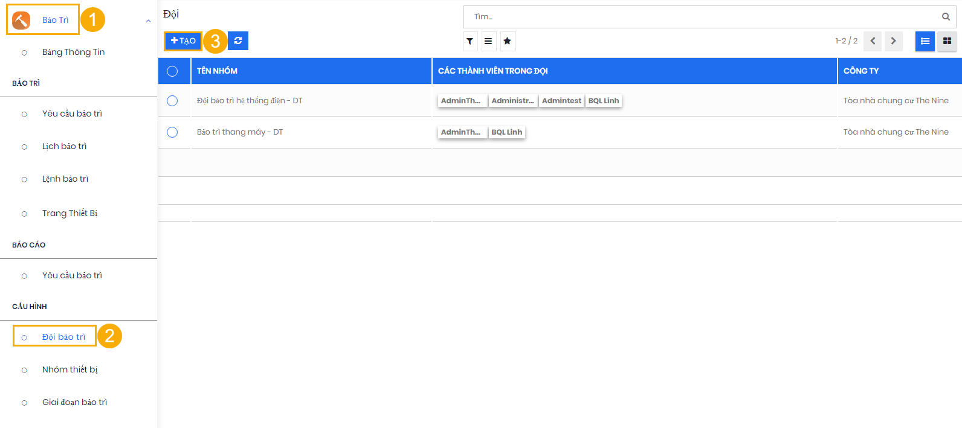Screen dimensions: 962x428
Task: Open Giai đoạn bảo trì configuration item
Action: tap(74, 402)
